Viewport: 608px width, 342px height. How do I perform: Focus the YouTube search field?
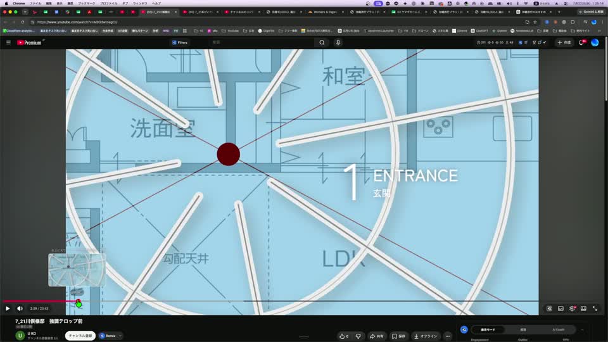point(262,42)
